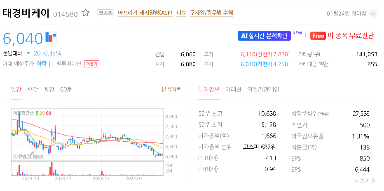The height and width of the screenshot is (191, 384).
Task: Expand details with 더보기 chevron link
Action: click(365, 180)
